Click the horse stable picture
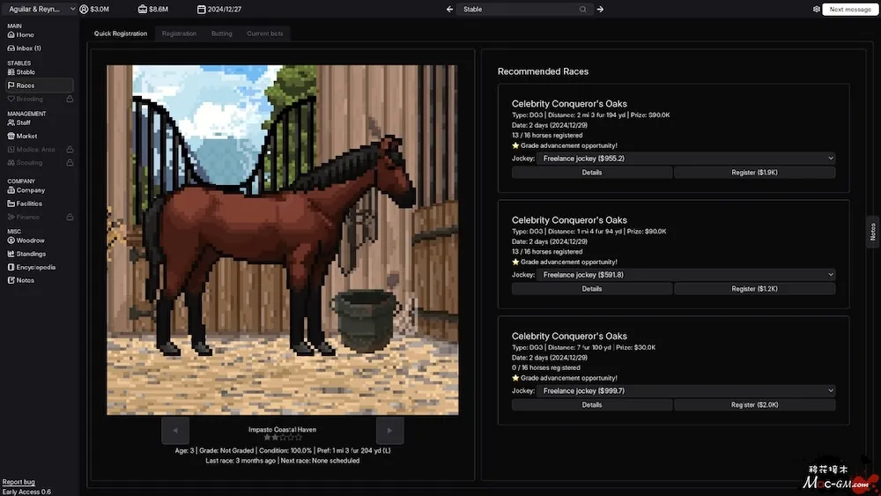Viewport: 881px width, 496px height. 283,240
